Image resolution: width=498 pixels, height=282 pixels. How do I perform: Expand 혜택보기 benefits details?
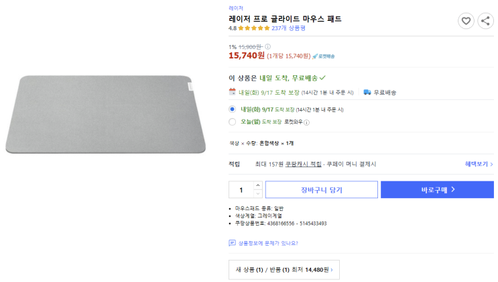479,164
